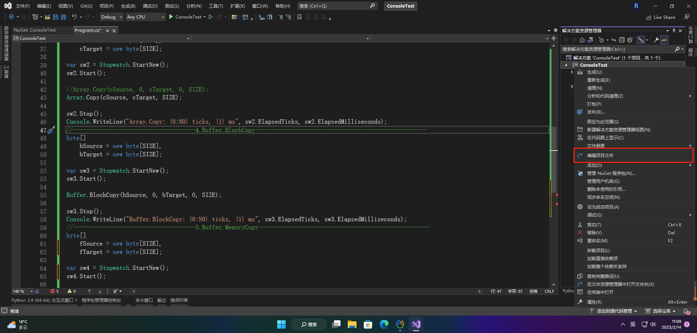Click the error count icon showing 5
Image resolution: width=697 pixels, height=333 pixels.
pos(53,291)
